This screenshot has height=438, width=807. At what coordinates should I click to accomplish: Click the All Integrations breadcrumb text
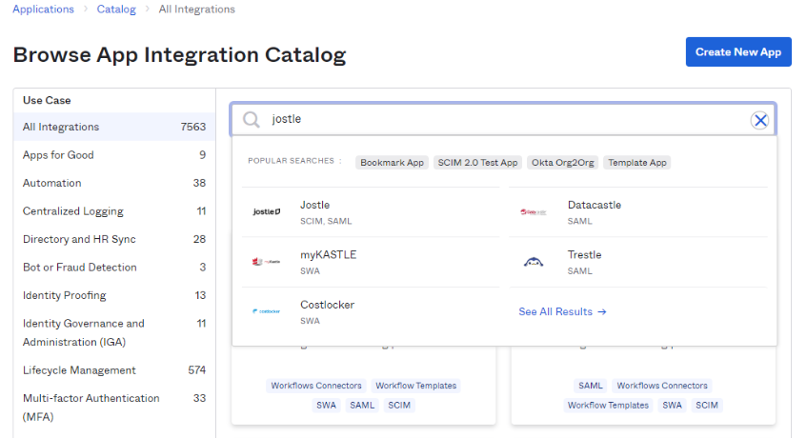tap(196, 10)
